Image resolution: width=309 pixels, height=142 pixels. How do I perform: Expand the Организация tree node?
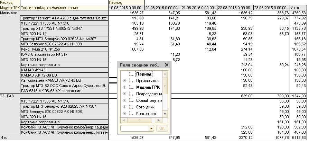tap(124, 81)
